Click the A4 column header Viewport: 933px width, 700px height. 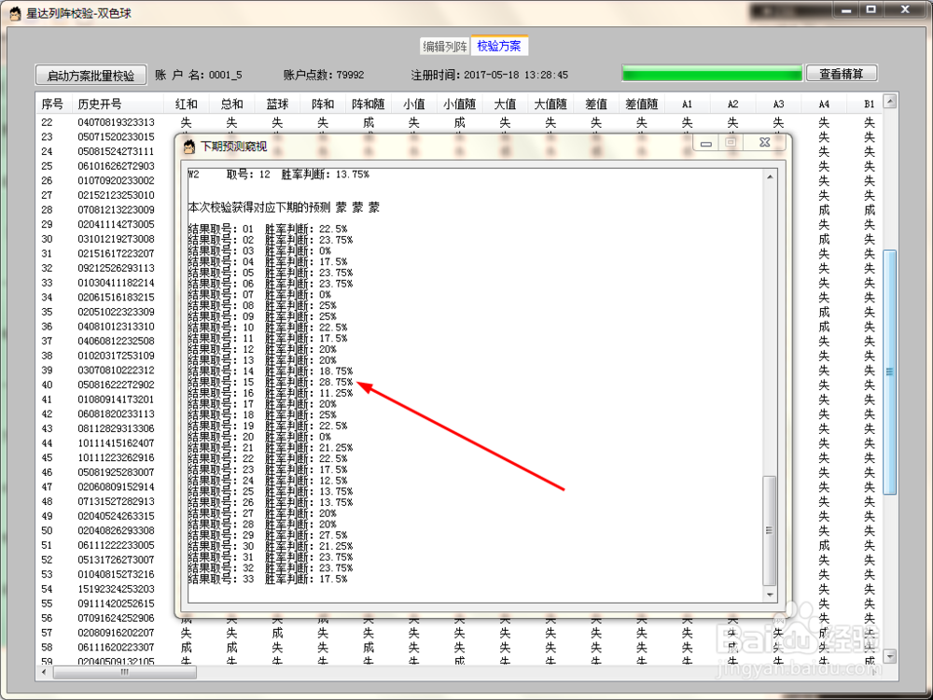(x=824, y=105)
